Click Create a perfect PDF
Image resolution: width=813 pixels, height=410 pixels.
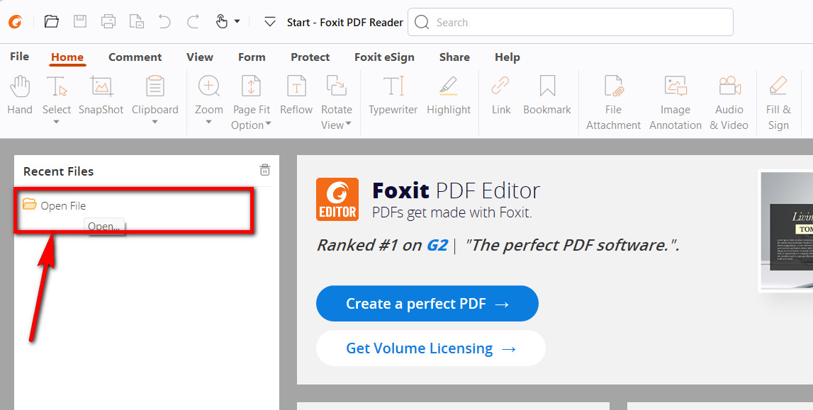[427, 303]
